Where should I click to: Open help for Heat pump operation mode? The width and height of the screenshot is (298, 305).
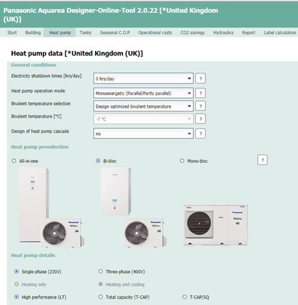tap(200, 93)
